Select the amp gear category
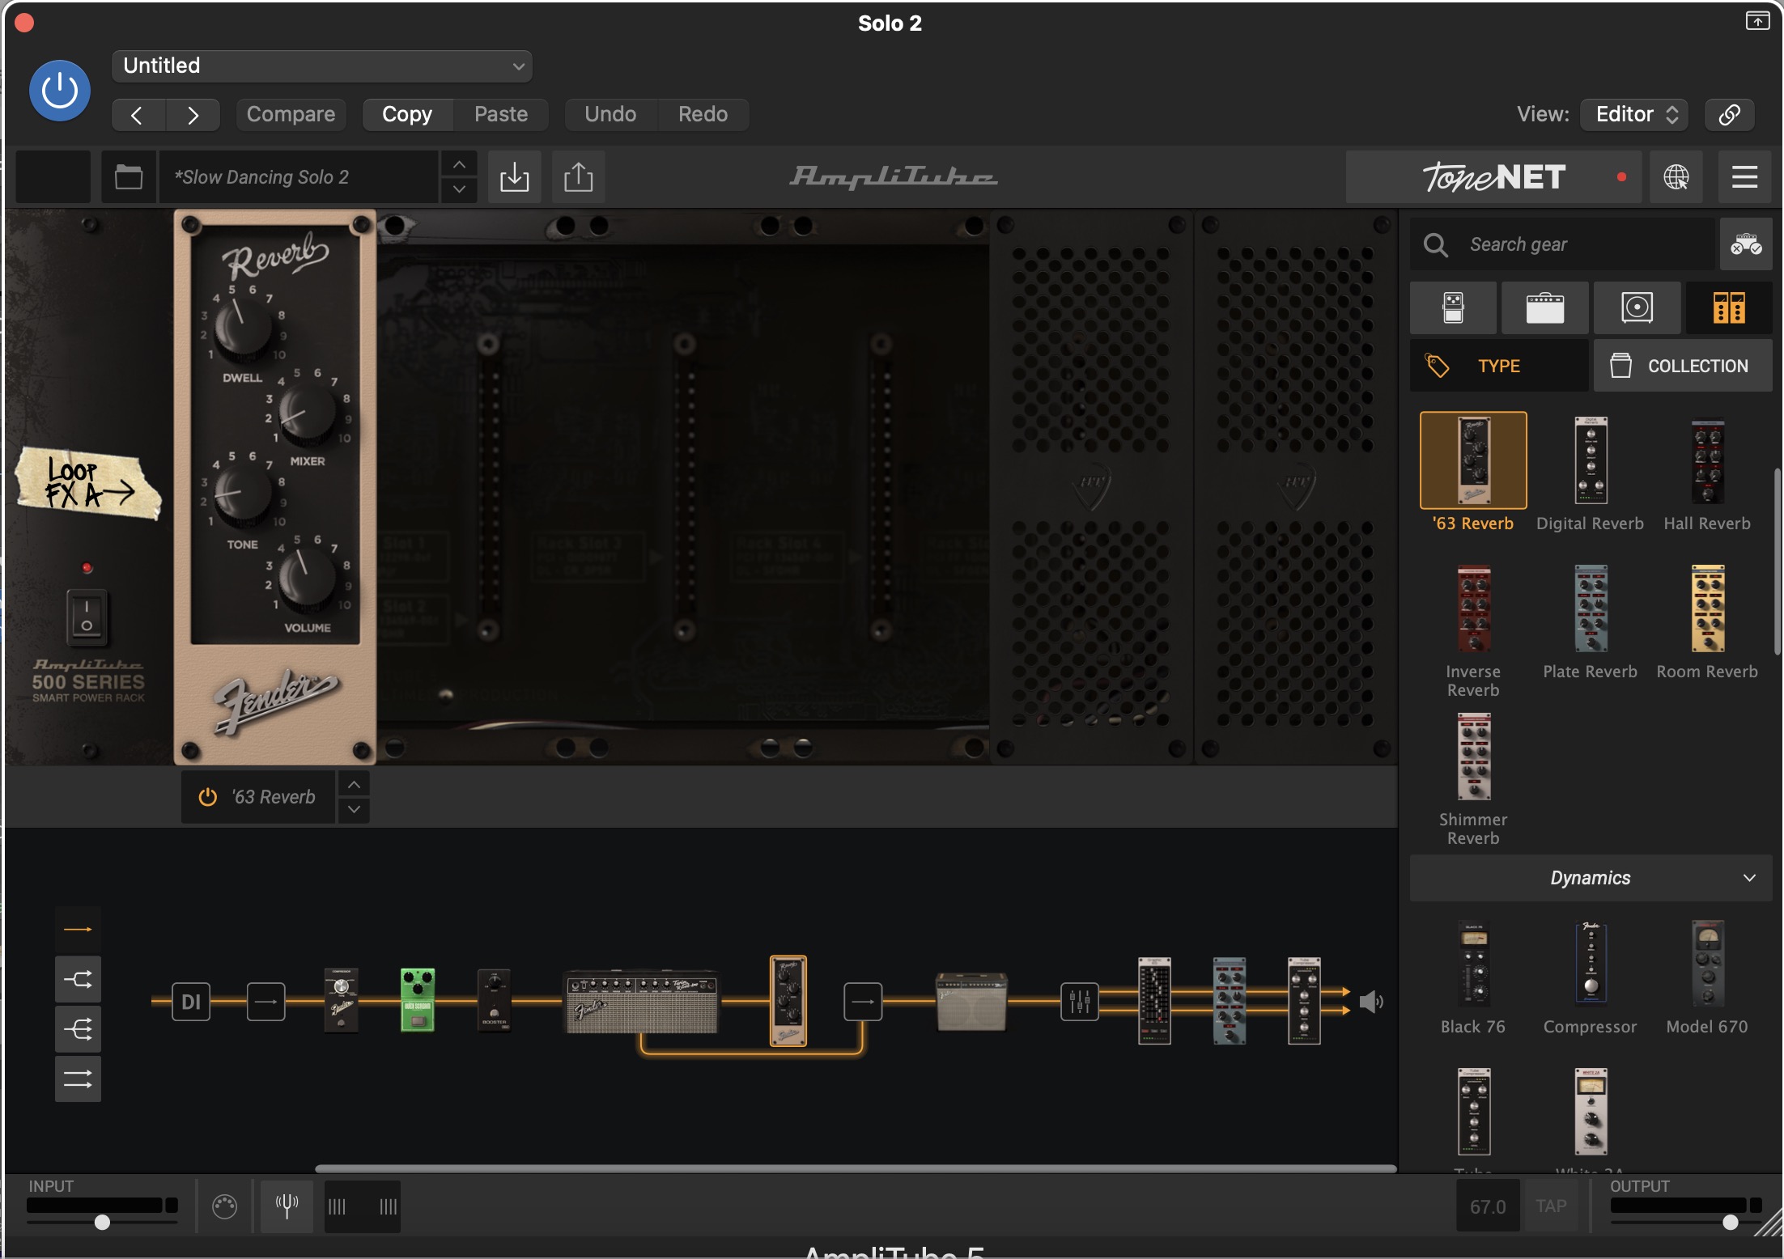This screenshot has width=1784, height=1259. pyautogui.click(x=1544, y=308)
